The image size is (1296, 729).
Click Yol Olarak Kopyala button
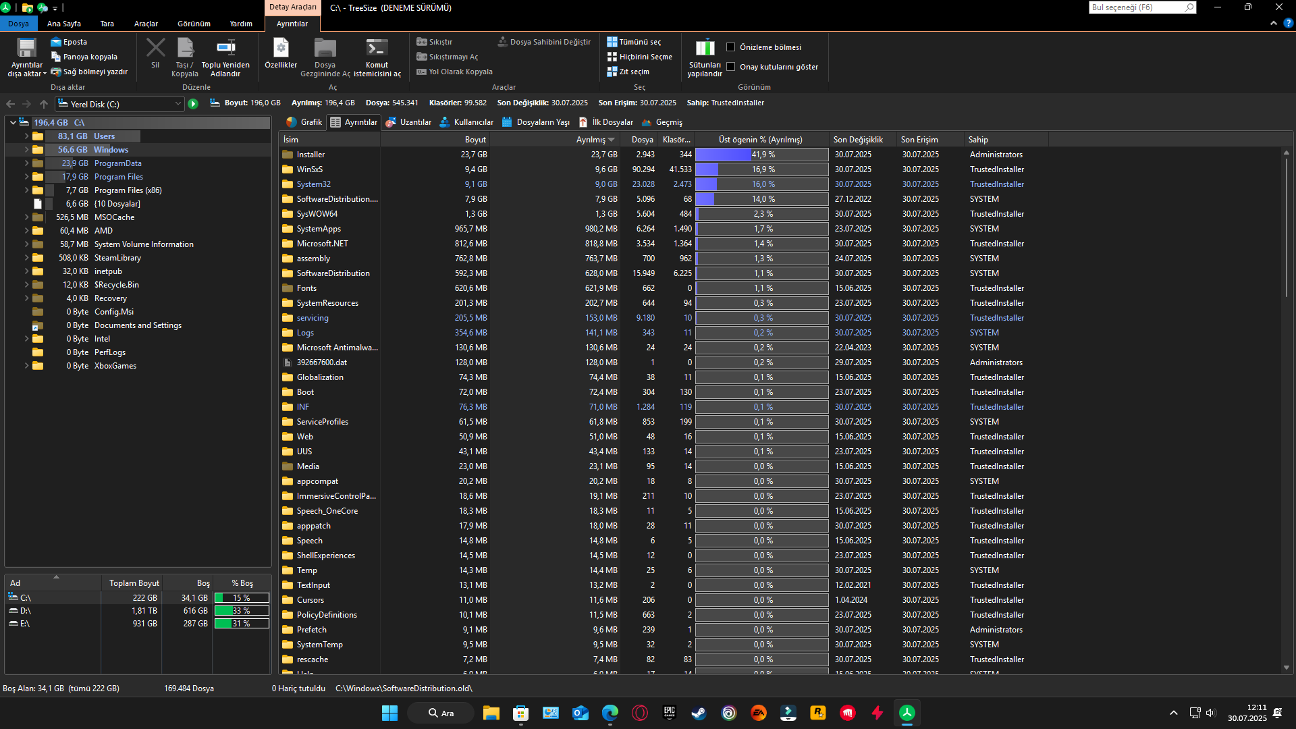(454, 72)
